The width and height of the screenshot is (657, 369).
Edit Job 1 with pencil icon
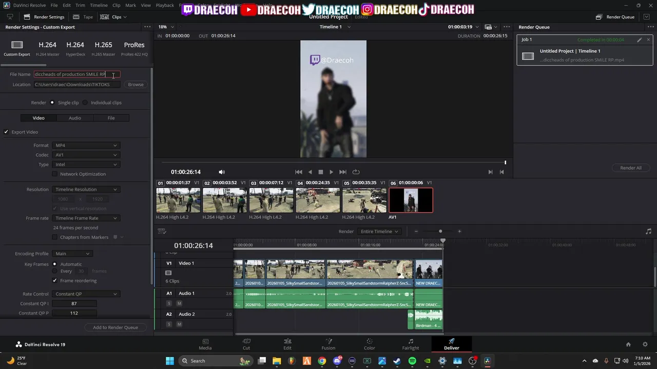coord(639,39)
